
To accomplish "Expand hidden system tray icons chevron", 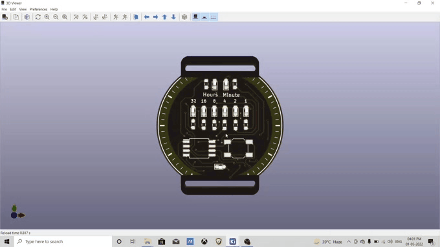I will (x=349, y=242).
